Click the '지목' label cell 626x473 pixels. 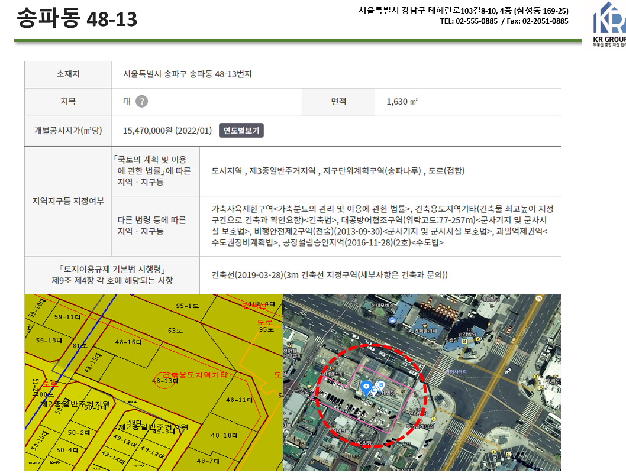click(68, 102)
